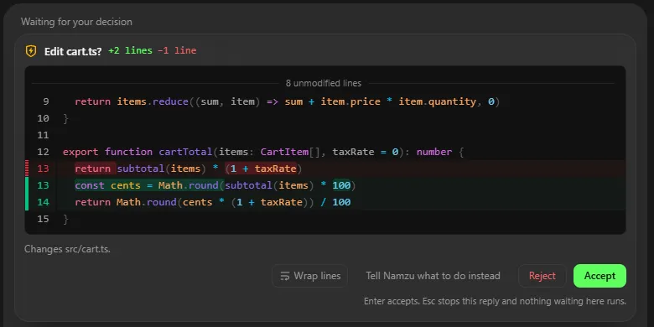Click the "-1 line" removed count
The height and width of the screenshot is (327, 654).
coord(177,50)
